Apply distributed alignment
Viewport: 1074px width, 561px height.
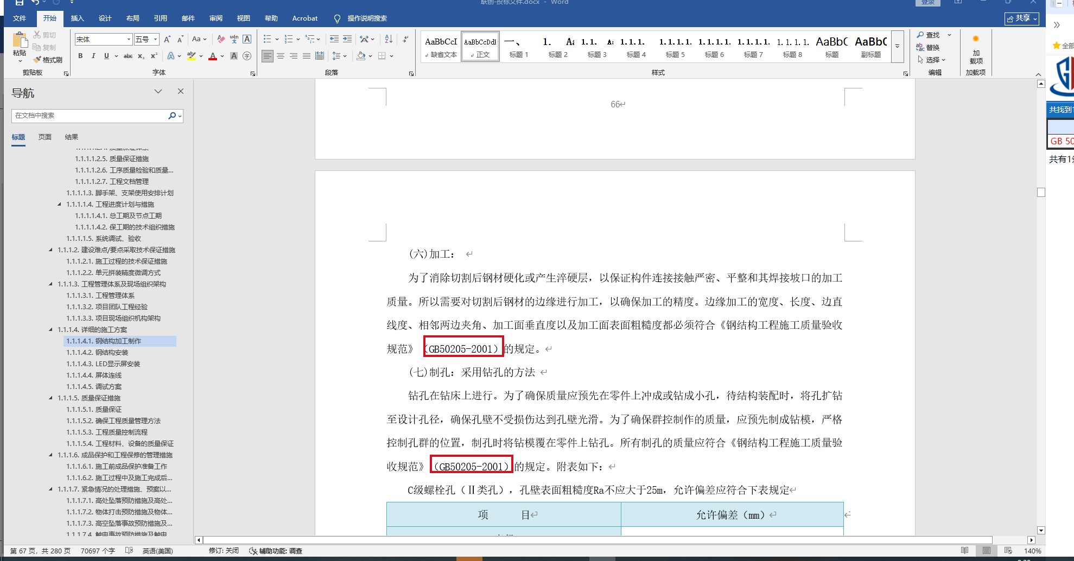[x=320, y=56]
